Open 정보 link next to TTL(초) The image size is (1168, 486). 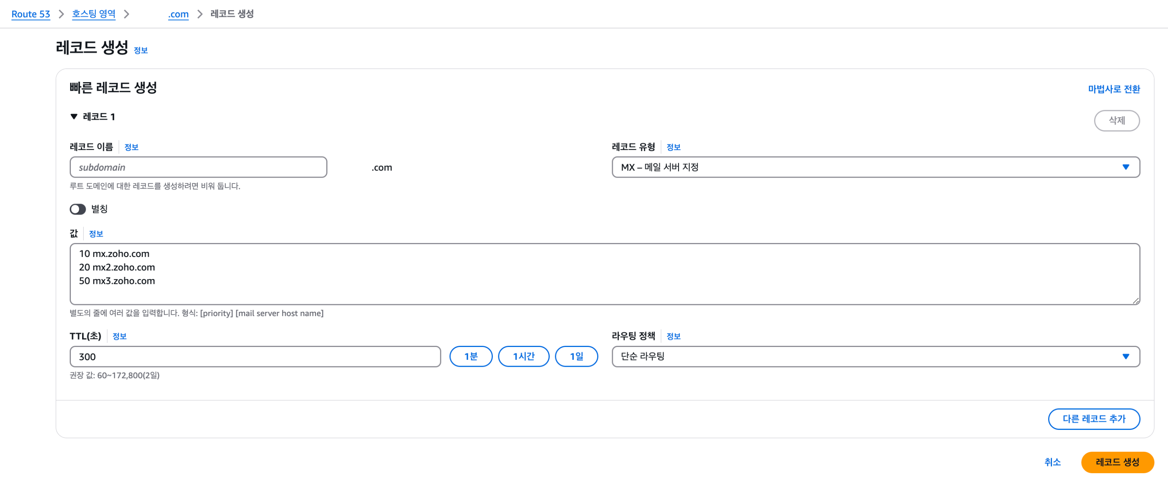119,336
